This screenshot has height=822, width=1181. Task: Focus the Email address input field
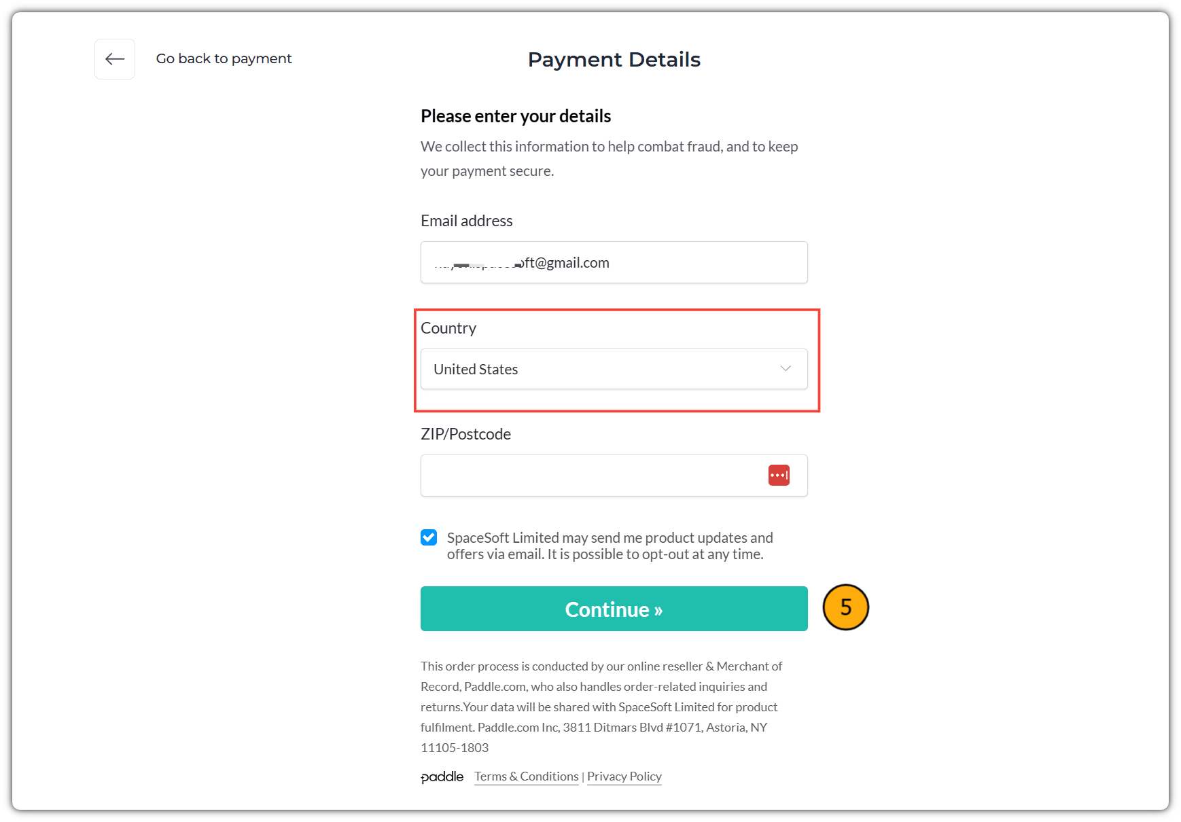coord(614,262)
